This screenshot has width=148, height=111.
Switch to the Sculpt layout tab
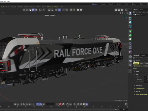pyautogui.click(x=111, y=4)
